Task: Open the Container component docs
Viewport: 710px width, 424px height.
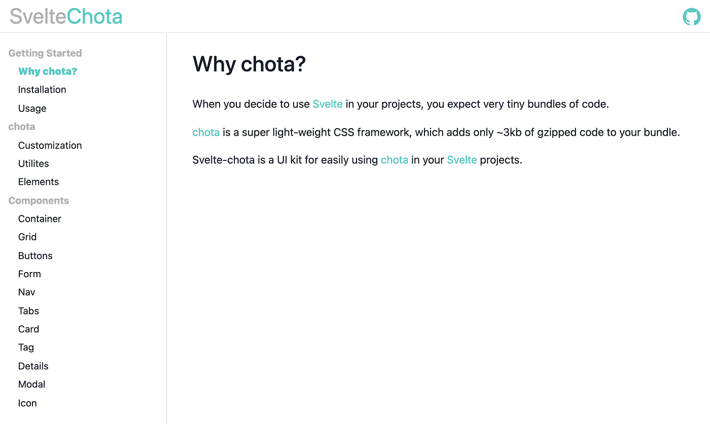Action: point(40,218)
